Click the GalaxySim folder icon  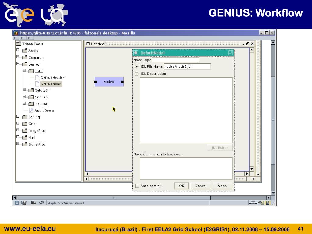(31, 90)
